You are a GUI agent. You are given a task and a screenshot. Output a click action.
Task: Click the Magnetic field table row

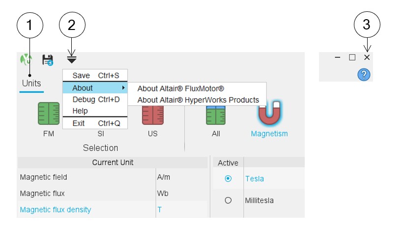coord(43,177)
